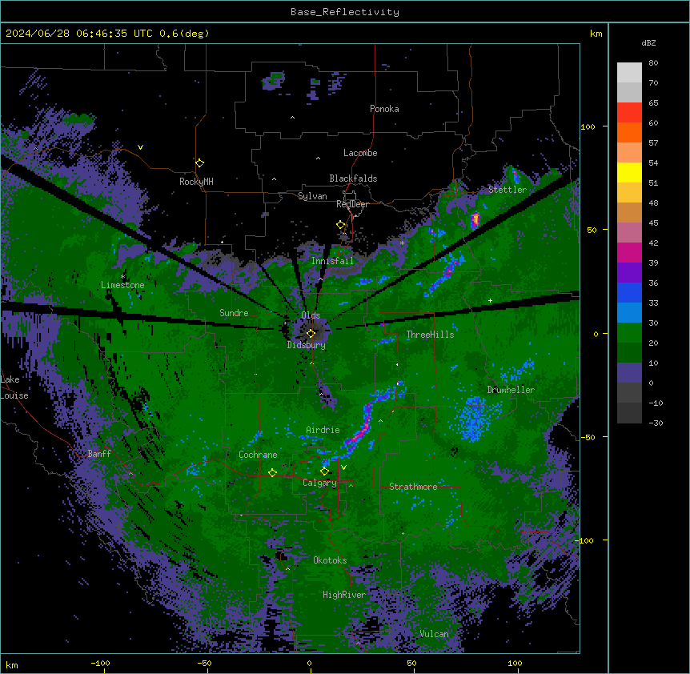Viewport: 690px width, 674px height.
Task: Click the Limestone label
Action: click(x=122, y=285)
